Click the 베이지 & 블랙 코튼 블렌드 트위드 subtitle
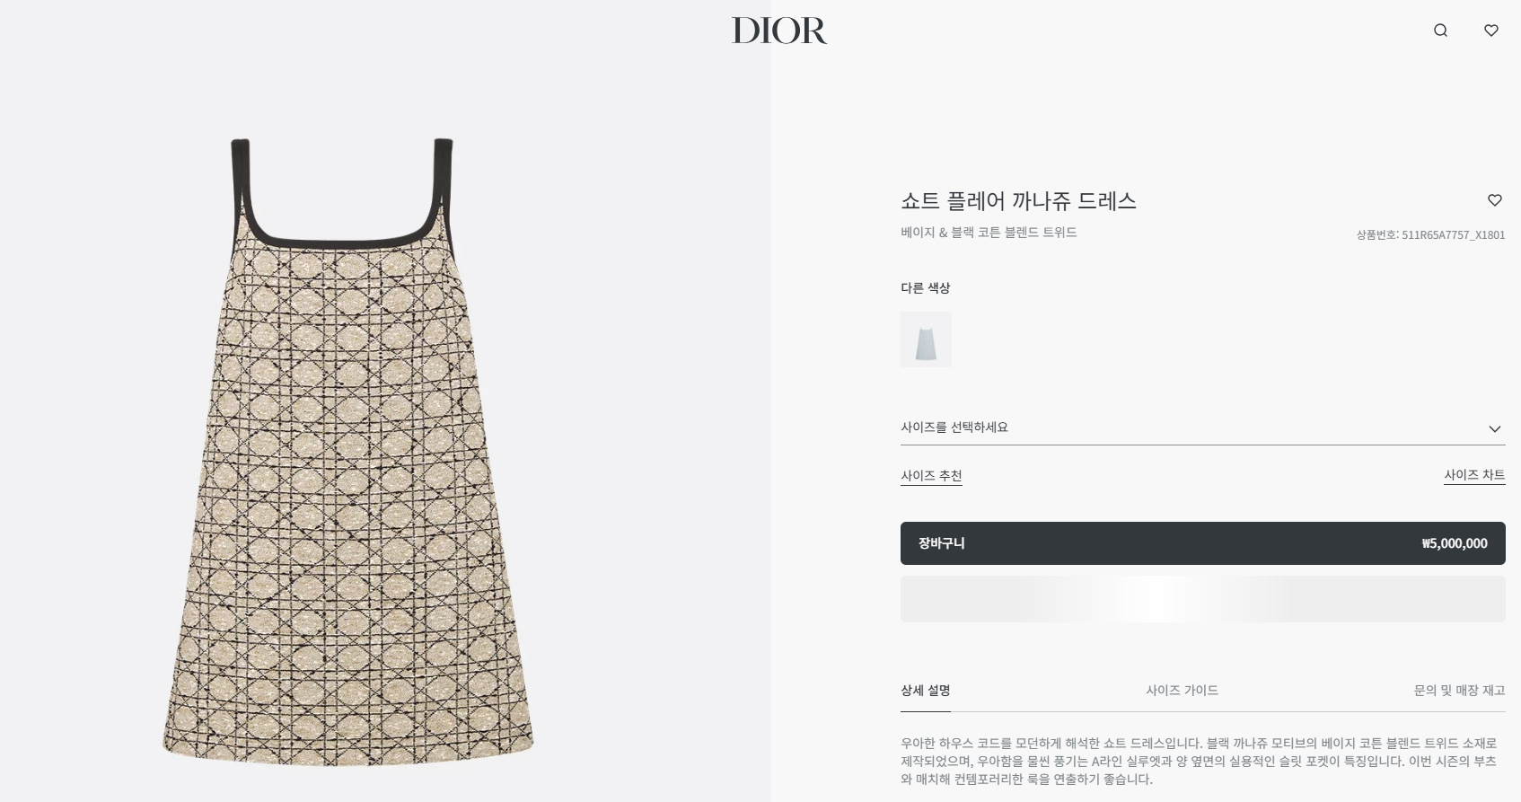The width and height of the screenshot is (1521, 802). 989,232
